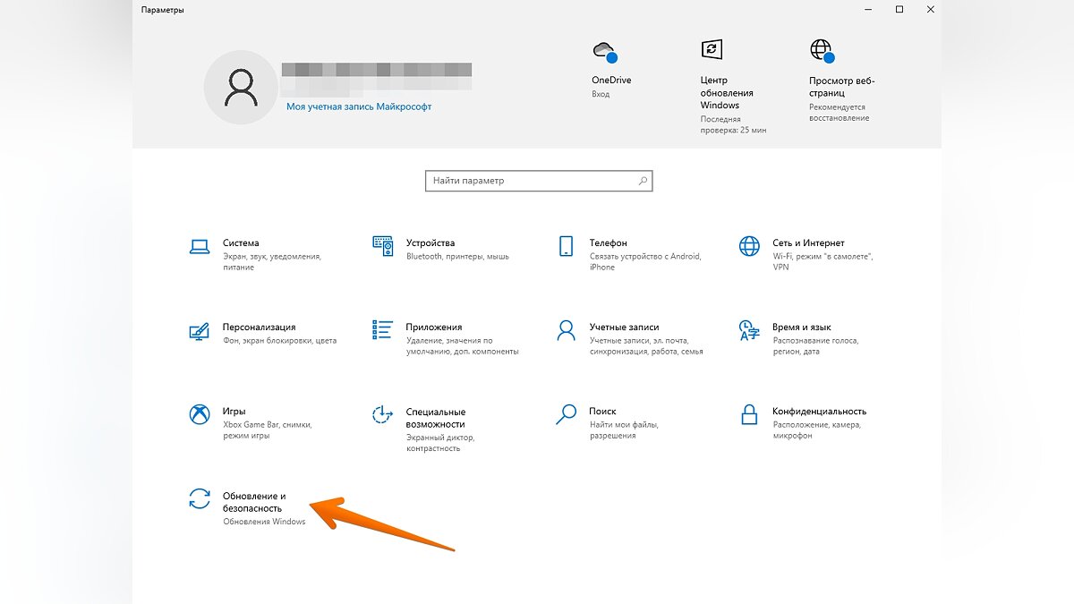The height and width of the screenshot is (604, 1074).
Task: Click the Время и язык icon
Action: pyautogui.click(x=749, y=331)
